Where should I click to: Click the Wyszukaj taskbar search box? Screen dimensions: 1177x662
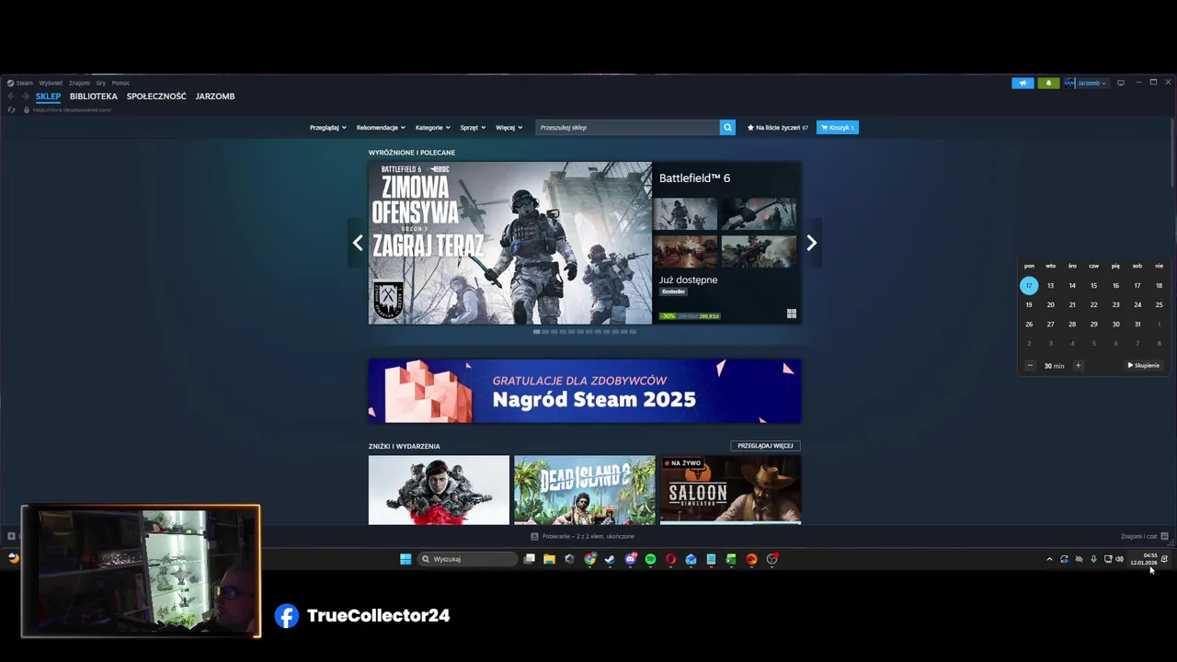[x=467, y=559]
